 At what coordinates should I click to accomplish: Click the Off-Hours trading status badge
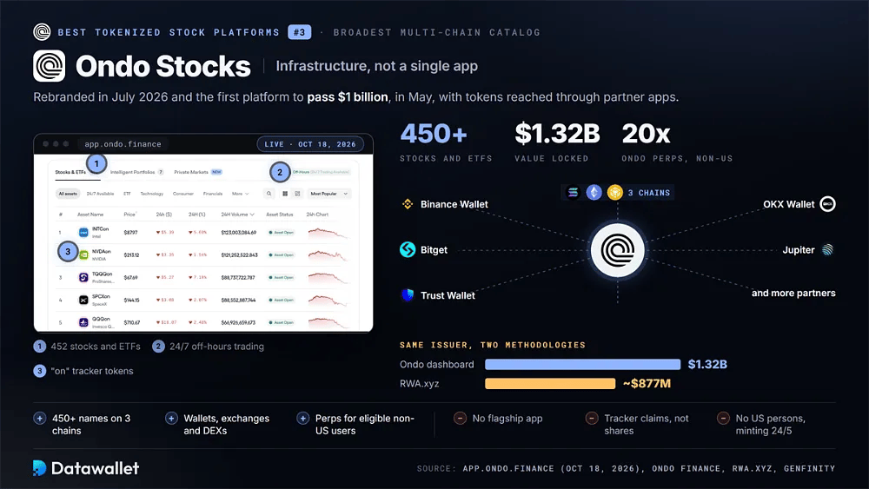point(321,172)
